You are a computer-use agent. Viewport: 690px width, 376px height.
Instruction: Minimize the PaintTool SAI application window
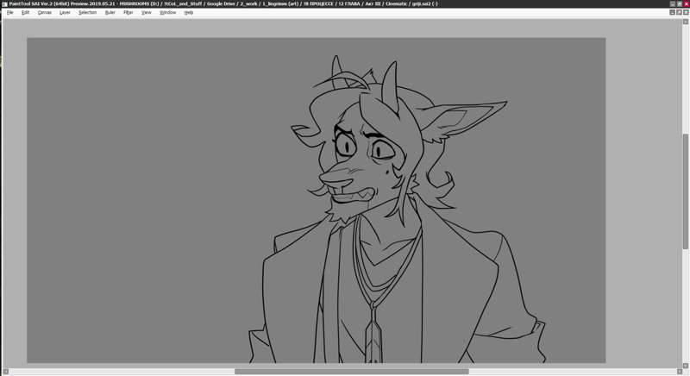coord(673,3)
